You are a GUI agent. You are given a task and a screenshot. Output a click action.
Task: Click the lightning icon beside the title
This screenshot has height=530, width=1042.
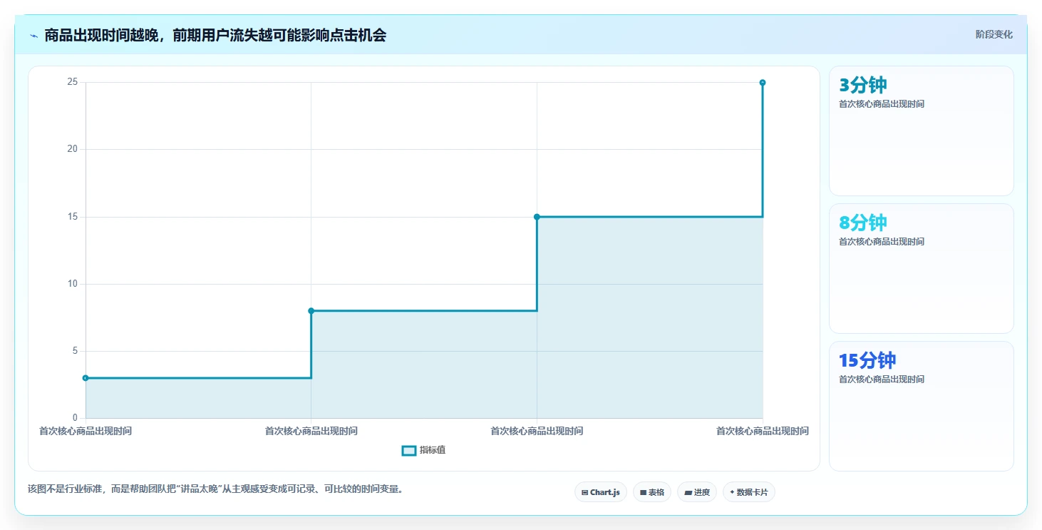(33, 35)
